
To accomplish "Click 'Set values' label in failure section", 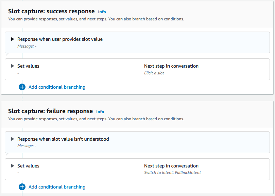I will [x=28, y=166].
